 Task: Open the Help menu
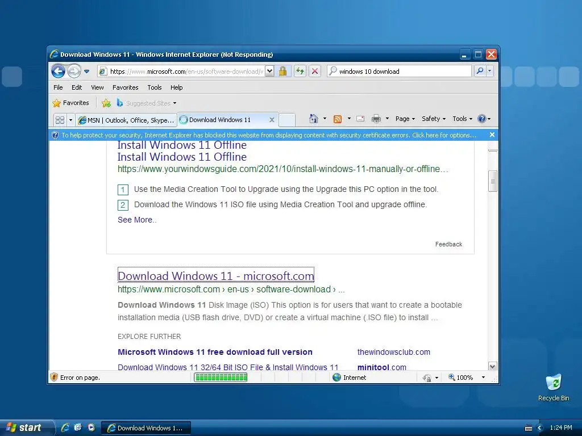pos(176,87)
